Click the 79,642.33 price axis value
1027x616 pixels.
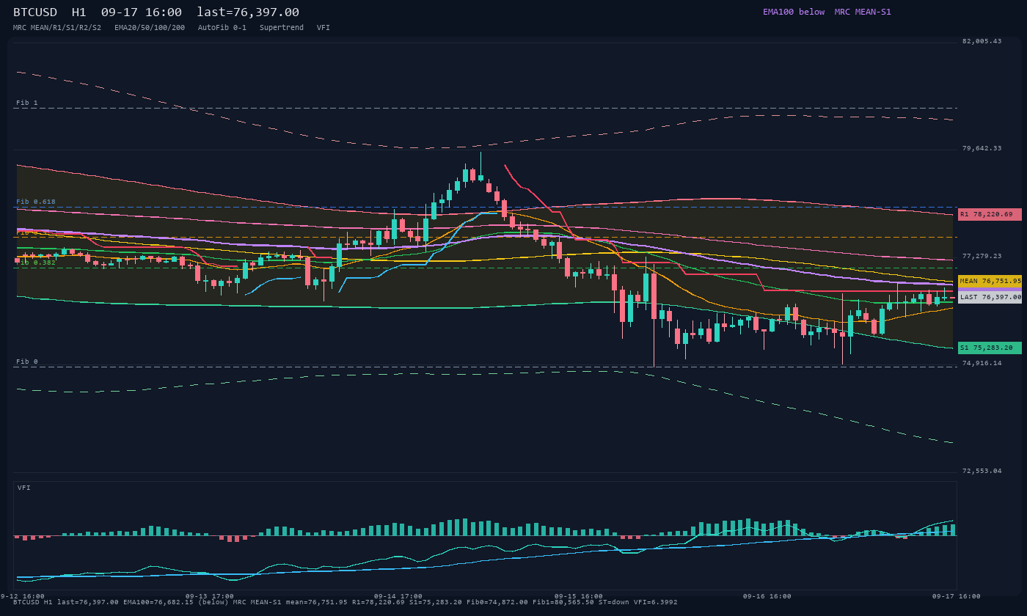tap(982, 148)
